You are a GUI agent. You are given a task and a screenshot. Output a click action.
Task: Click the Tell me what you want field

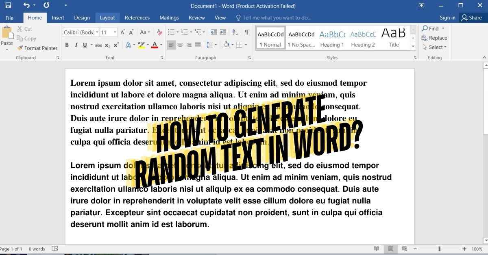[277, 18]
